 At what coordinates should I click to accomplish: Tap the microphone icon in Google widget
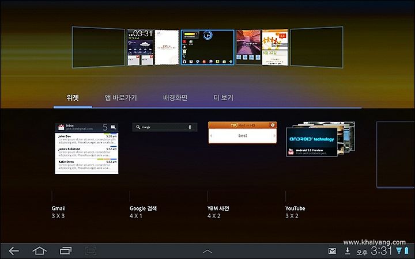[190, 127]
